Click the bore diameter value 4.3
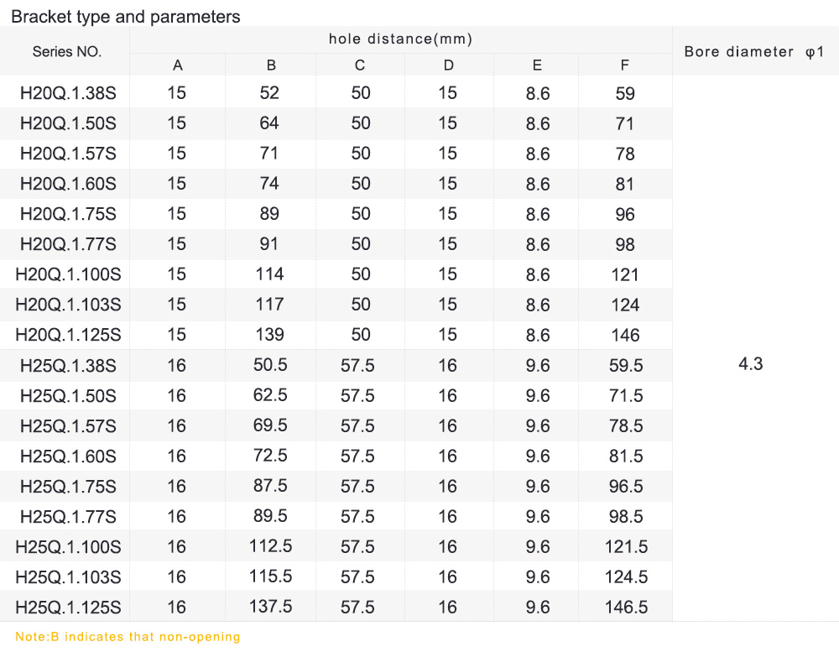This screenshot has height=652, width=839. coord(750,364)
